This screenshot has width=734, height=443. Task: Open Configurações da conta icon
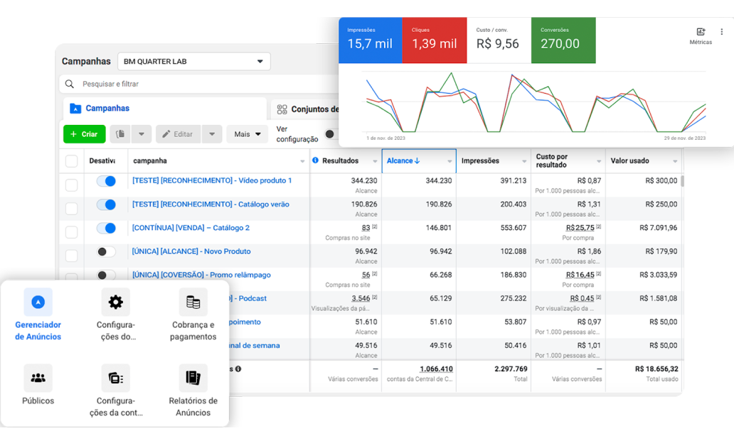115,378
